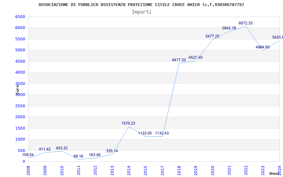This screenshot has width=283, height=177.
Task: Click the 335.14 data label
Action: [112, 151]
